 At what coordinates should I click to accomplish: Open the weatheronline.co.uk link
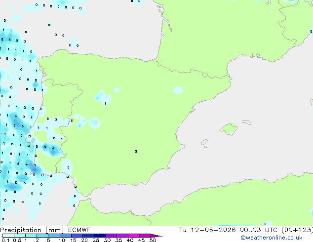pos(272,238)
